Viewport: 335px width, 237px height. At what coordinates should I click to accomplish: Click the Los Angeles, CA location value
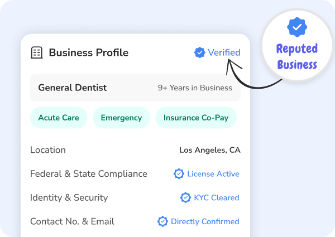click(x=209, y=150)
